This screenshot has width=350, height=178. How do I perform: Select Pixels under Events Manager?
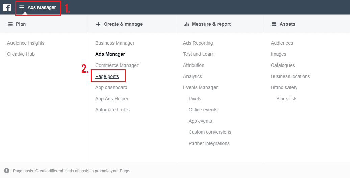(195, 99)
